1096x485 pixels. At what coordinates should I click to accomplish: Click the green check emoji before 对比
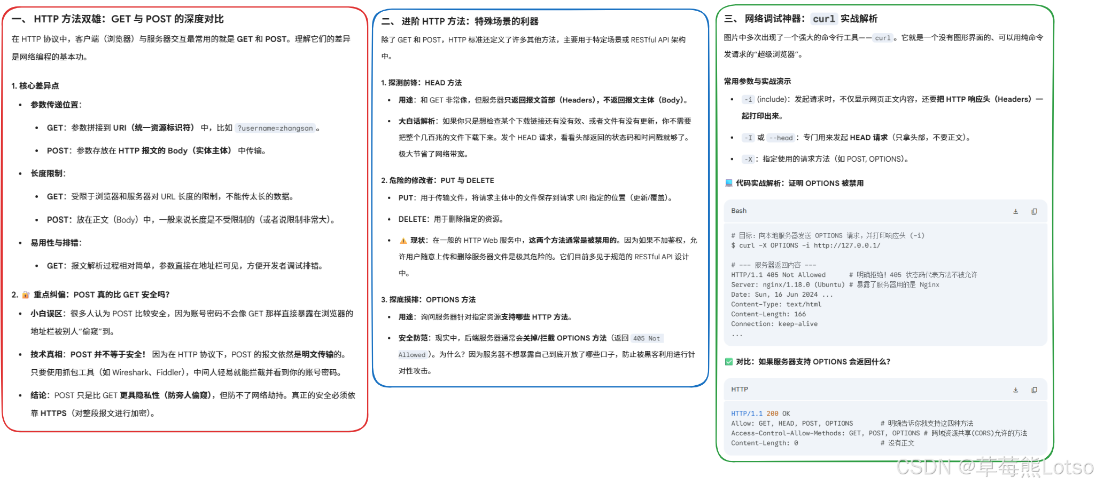[728, 362]
